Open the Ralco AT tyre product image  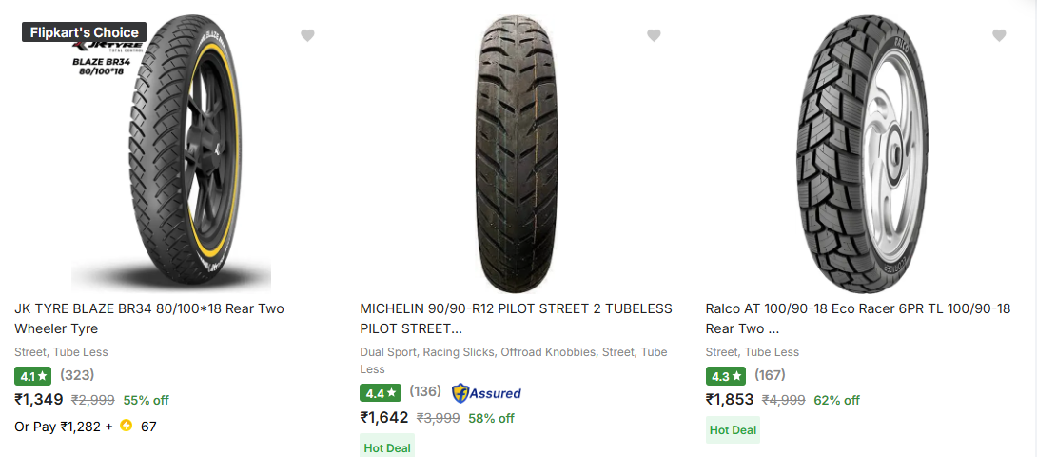(x=862, y=152)
